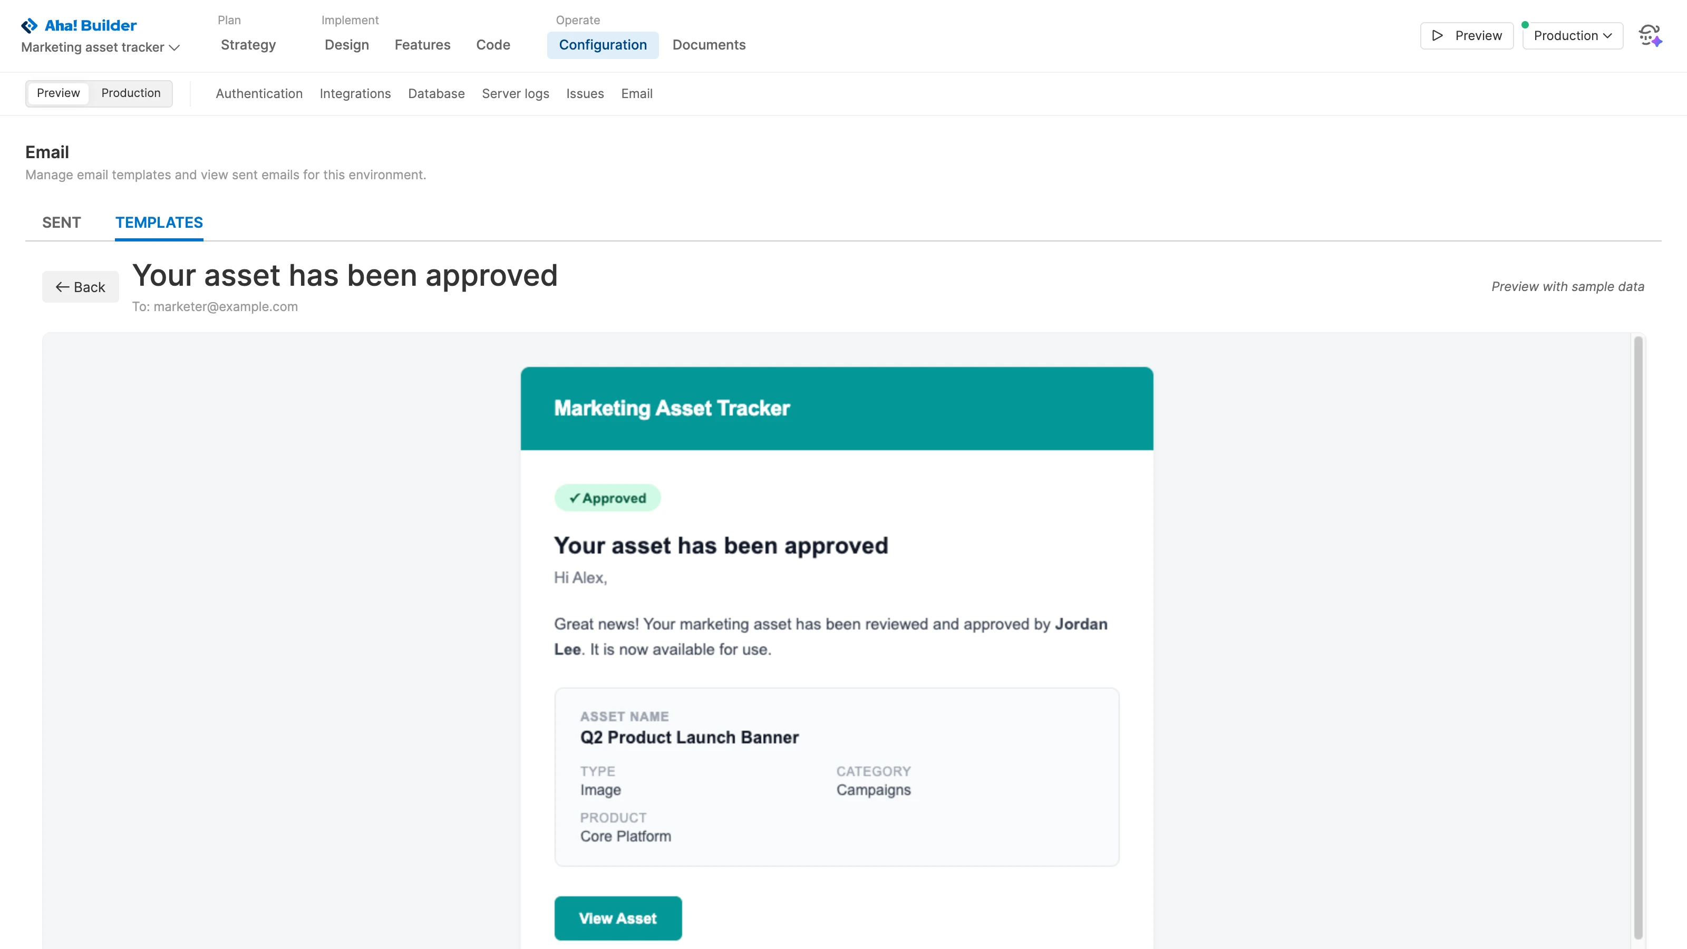Click the green environment status dot
The height and width of the screenshot is (949, 1687).
coord(1525,24)
